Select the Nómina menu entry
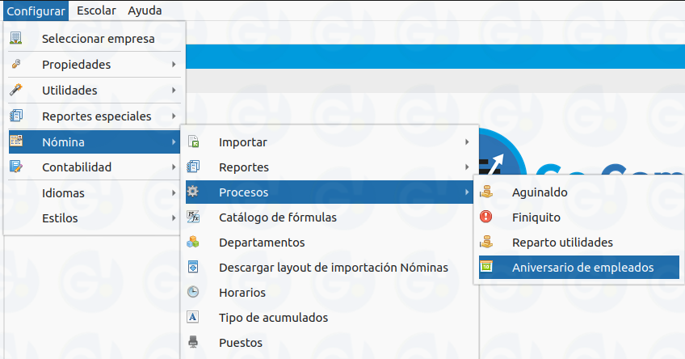 point(95,141)
